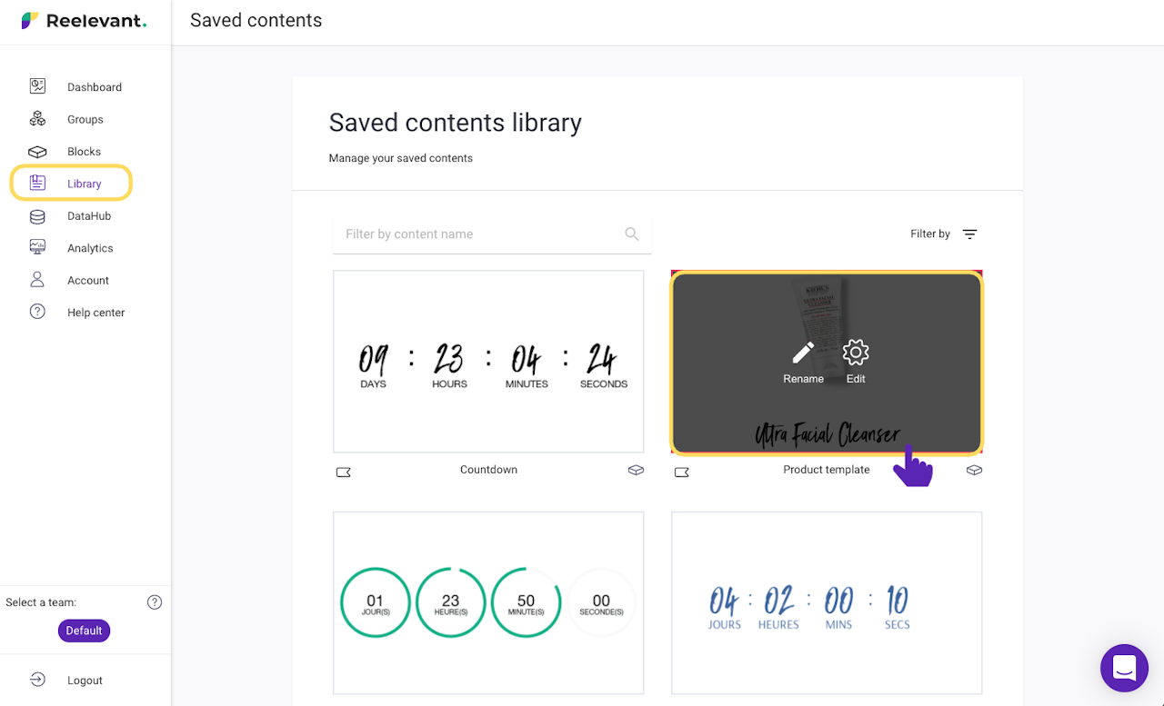Click the tag icon under Product template
The width and height of the screenshot is (1164, 706).
point(682,472)
